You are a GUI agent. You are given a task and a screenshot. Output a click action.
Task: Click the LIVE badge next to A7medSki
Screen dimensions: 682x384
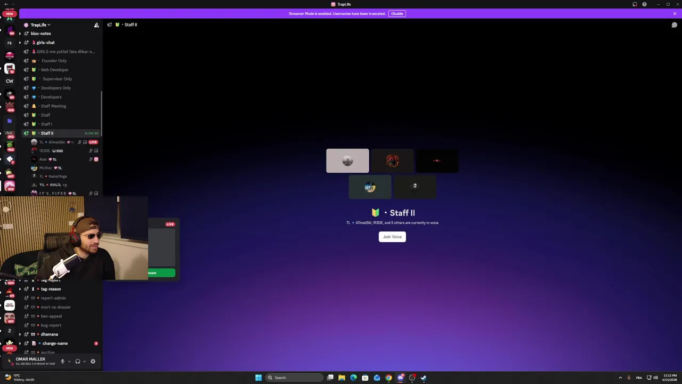coord(93,142)
